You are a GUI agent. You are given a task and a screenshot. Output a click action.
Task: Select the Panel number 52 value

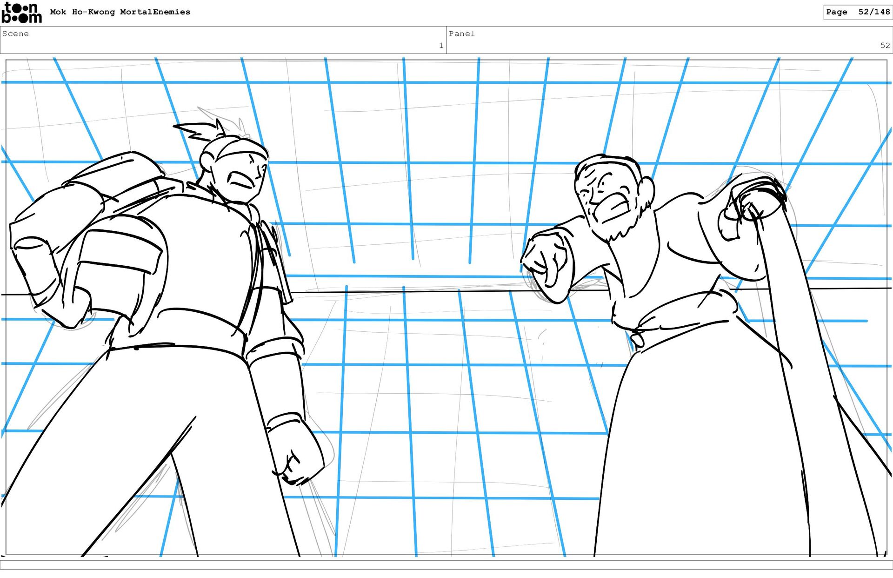click(x=885, y=46)
